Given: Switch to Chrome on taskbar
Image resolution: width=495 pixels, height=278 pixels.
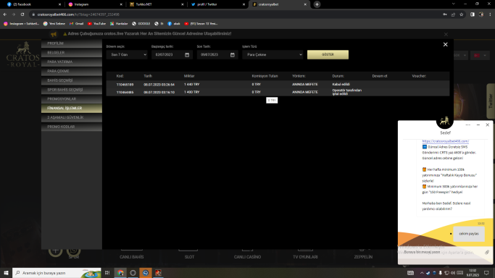Looking at the screenshot, I should tap(120, 273).
